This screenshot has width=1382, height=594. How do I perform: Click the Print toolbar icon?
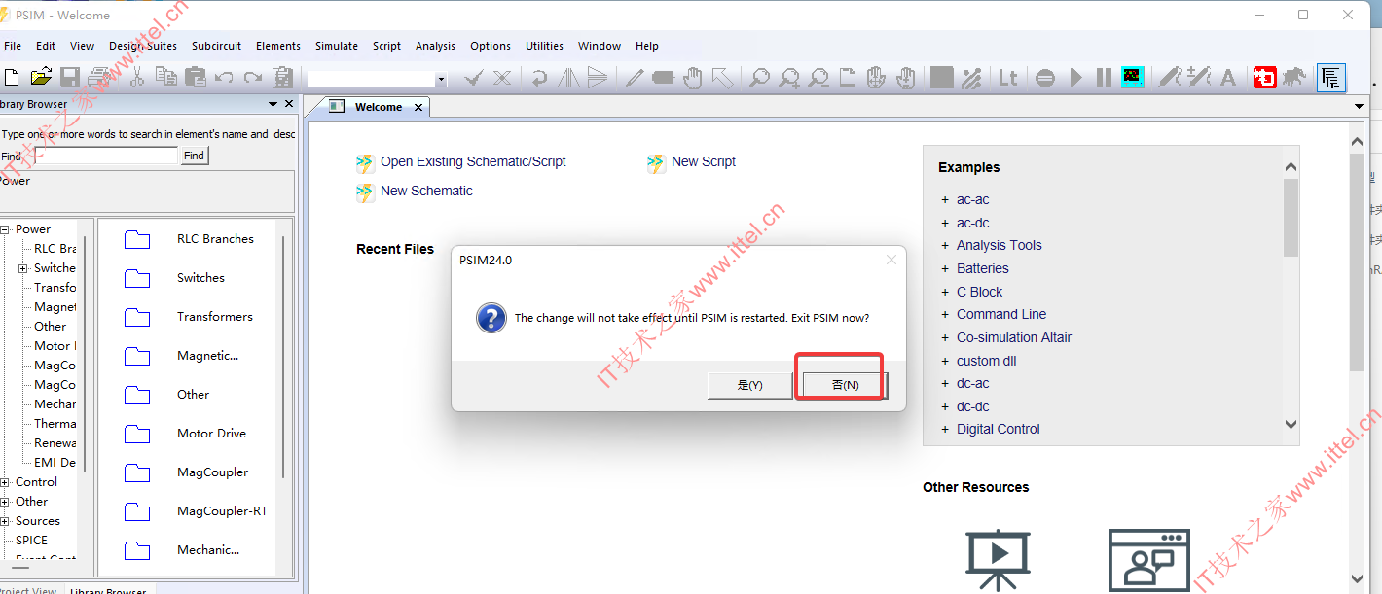click(99, 77)
